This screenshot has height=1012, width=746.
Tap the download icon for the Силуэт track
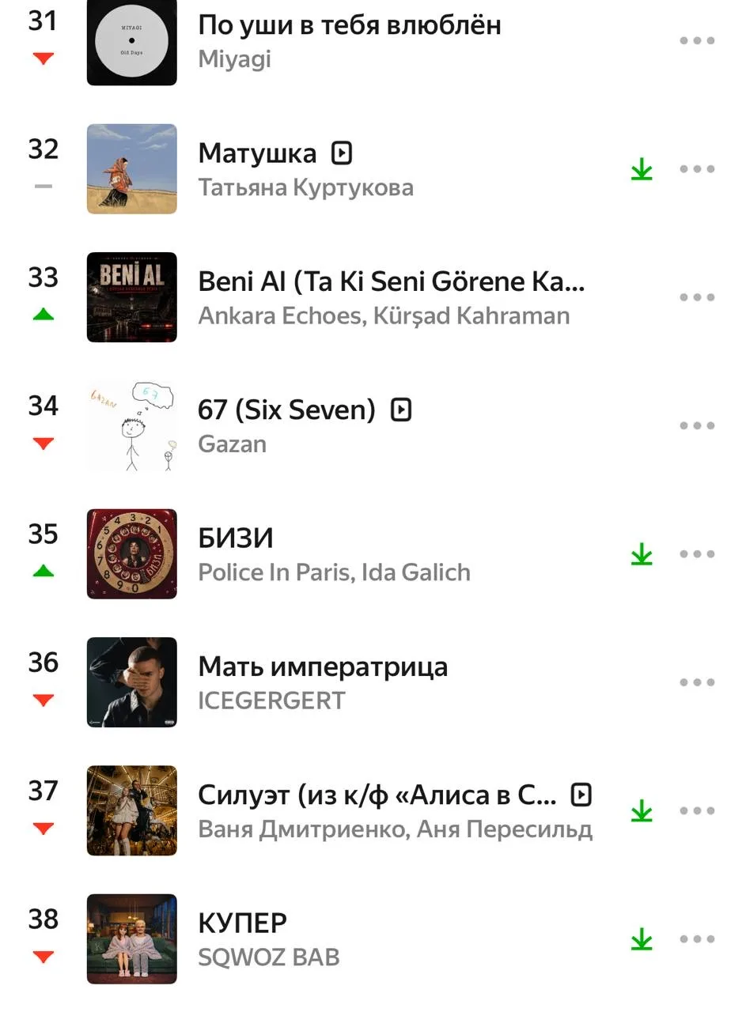pyautogui.click(x=642, y=811)
